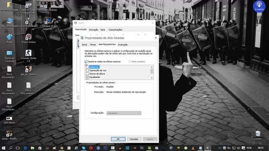Select the Este Computador desktop icon
The image size is (269, 151).
click(x=10, y=22)
